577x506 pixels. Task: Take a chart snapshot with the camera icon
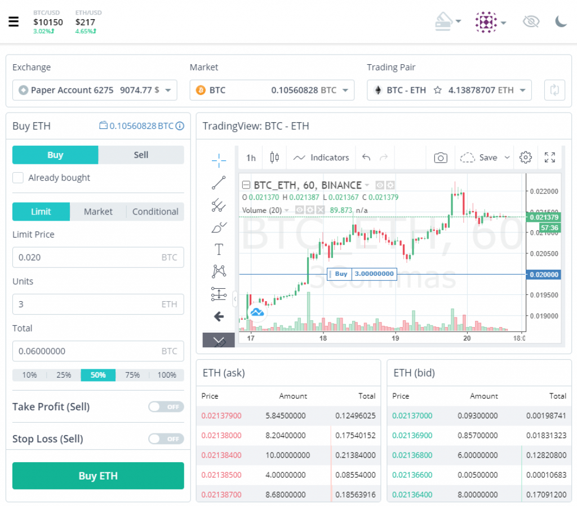pos(441,158)
